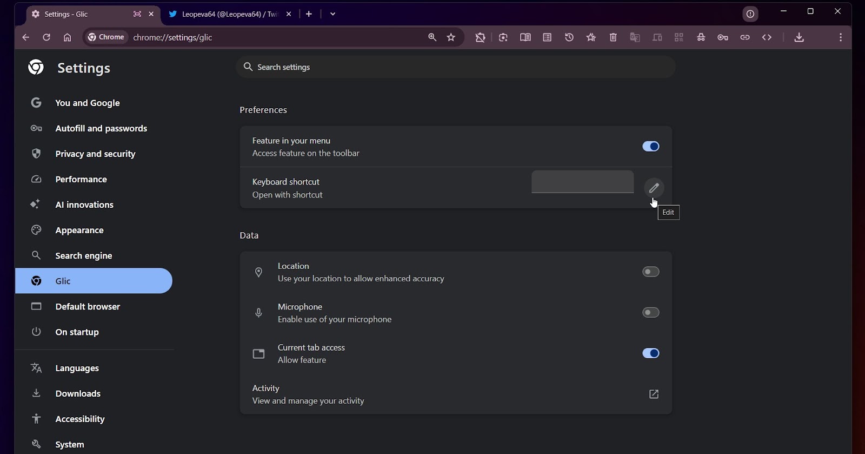This screenshot has height=454, width=865.
Task: Open the Extensions puzzle icon
Action: pyautogui.click(x=480, y=37)
